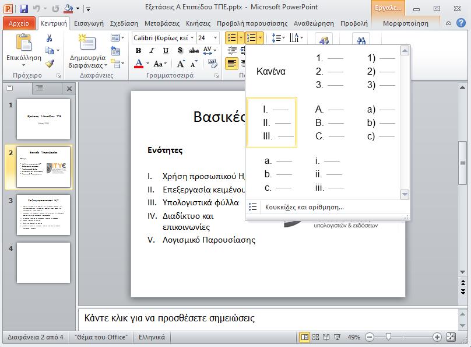Screen dimensions: 471x347
Task: Toggle the bullets list button
Action: click(231, 38)
